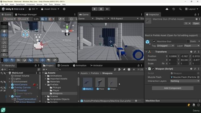Toggle visibility of MainLevel scene
The image size is (201, 113).
click(2, 73)
